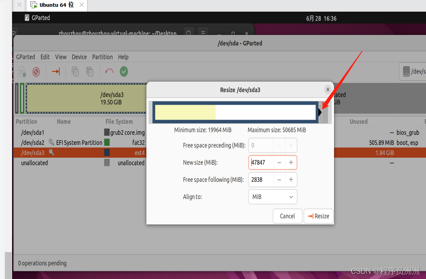Viewport: 426px width, 279px height.
Task: Close the Ubuntu 64 位 tab
Action: click(82, 5)
